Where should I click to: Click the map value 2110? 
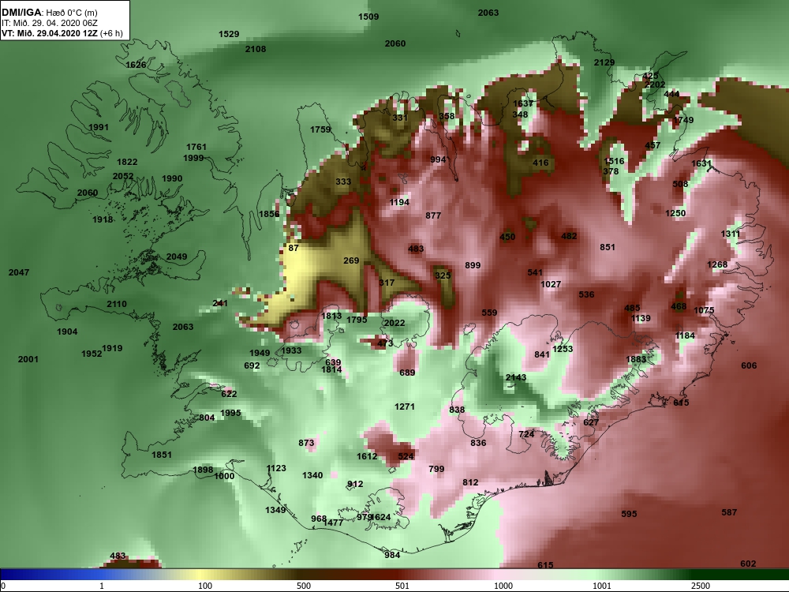pyautogui.click(x=117, y=304)
